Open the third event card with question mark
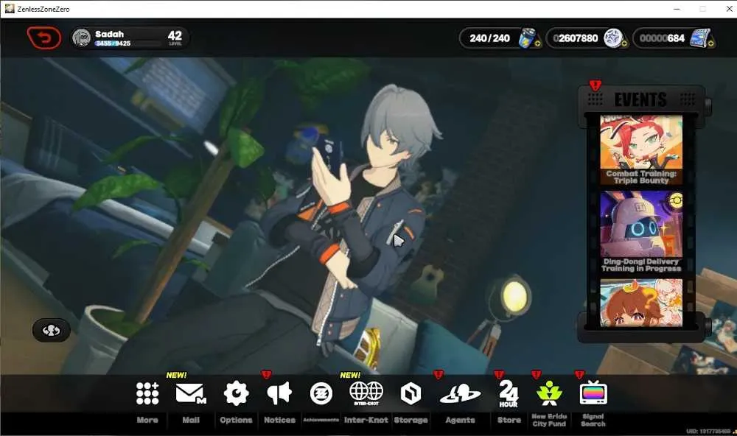The width and height of the screenshot is (737, 436). coord(641,303)
